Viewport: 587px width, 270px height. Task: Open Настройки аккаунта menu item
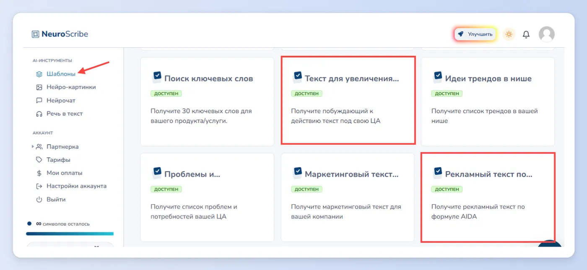76,186
